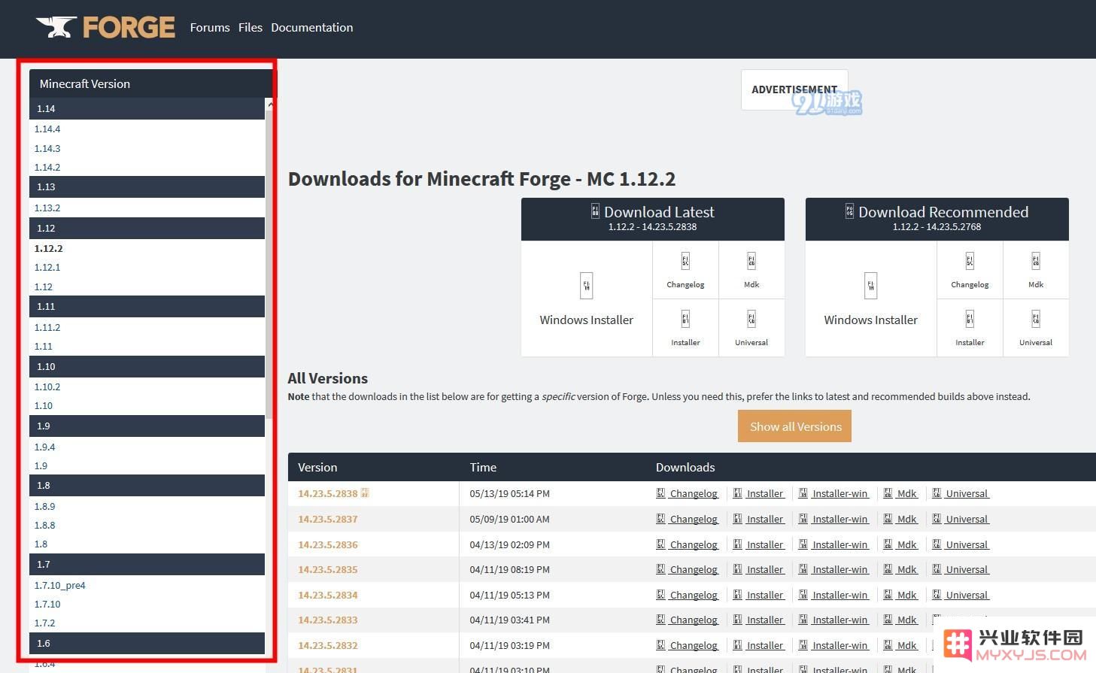Click Mdk icon for version 14.23.5.2833
This screenshot has width=1096, height=673.
pos(888,620)
